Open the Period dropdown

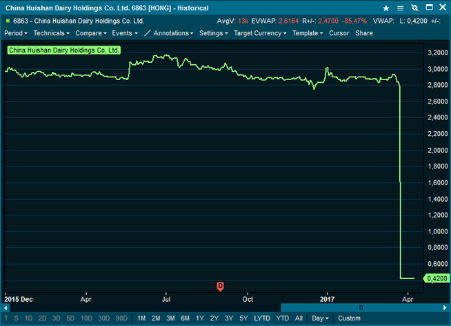[x=16, y=33]
